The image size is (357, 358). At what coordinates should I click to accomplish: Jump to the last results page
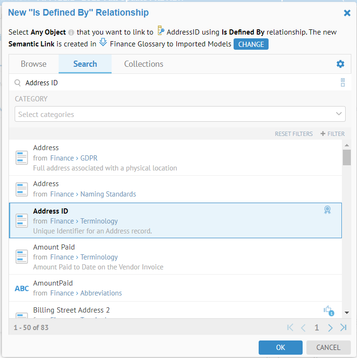[344, 327]
